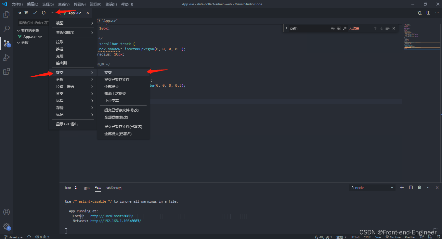
Task: Go to previous match arrow in find widget
Action: [x=375, y=29]
